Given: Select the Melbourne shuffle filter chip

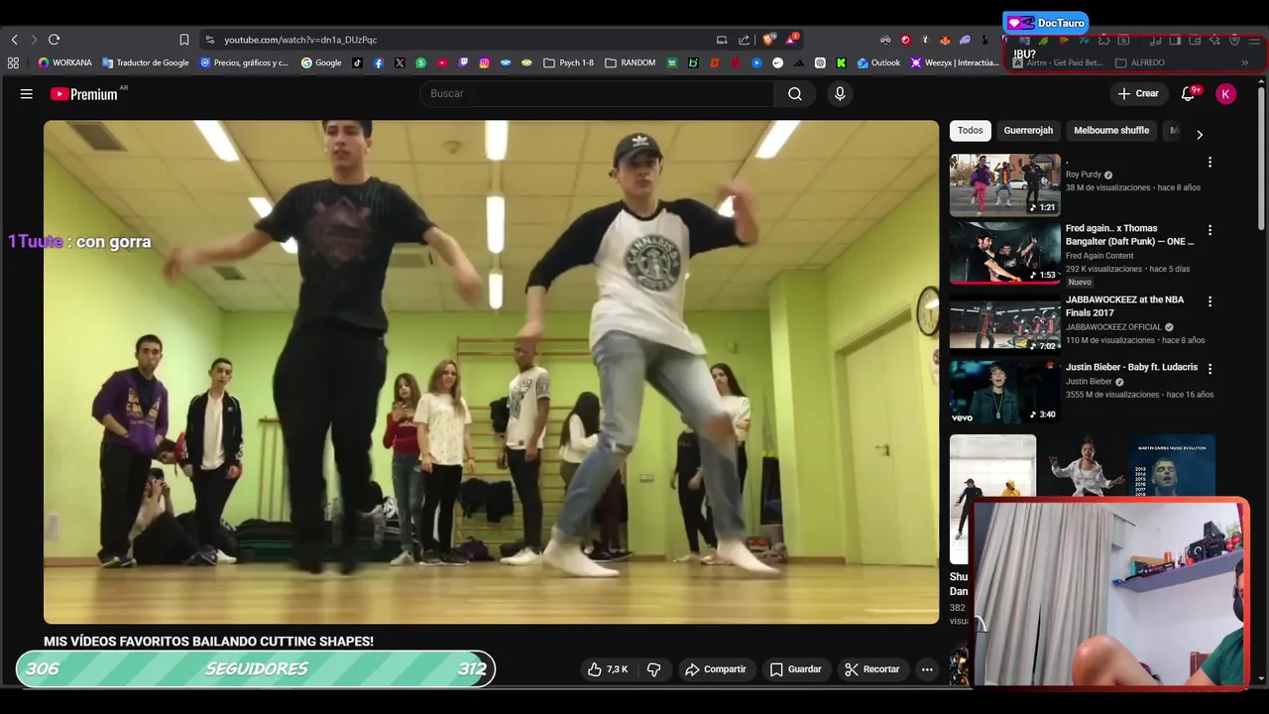Looking at the screenshot, I should (1111, 130).
